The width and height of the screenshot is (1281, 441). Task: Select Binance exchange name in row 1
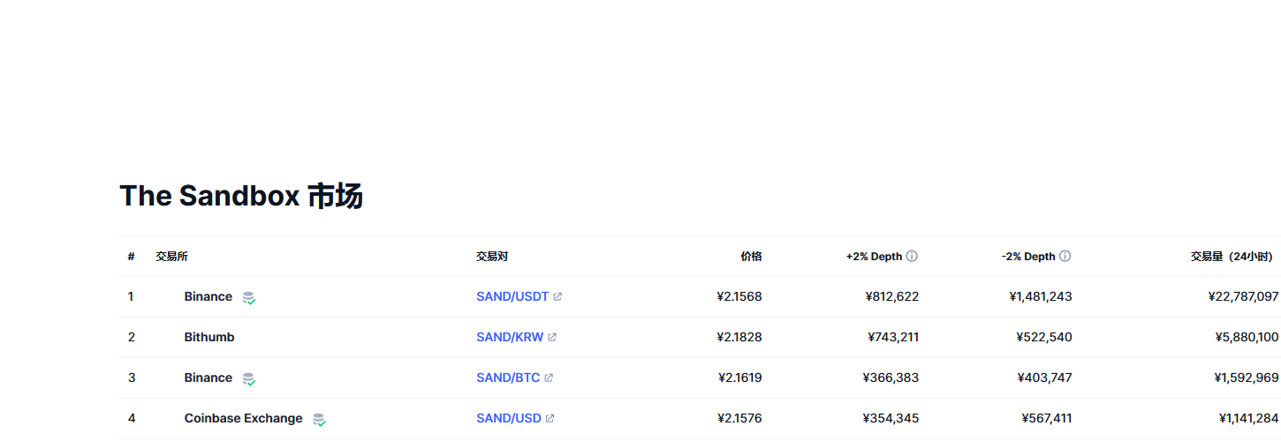[208, 297]
